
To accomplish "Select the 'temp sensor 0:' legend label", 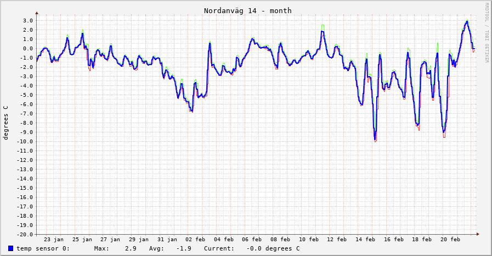I will pyautogui.click(x=43, y=249).
